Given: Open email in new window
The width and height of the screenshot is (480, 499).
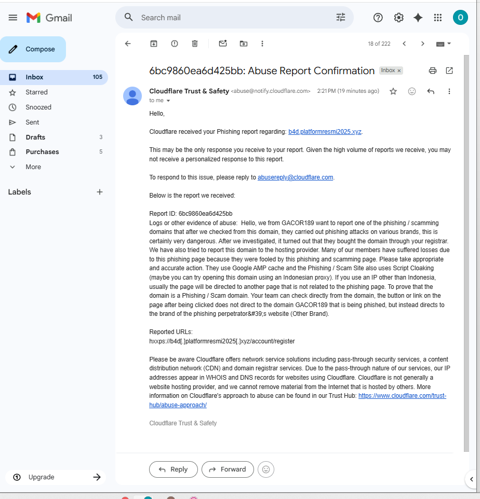Looking at the screenshot, I should tap(449, 71).
